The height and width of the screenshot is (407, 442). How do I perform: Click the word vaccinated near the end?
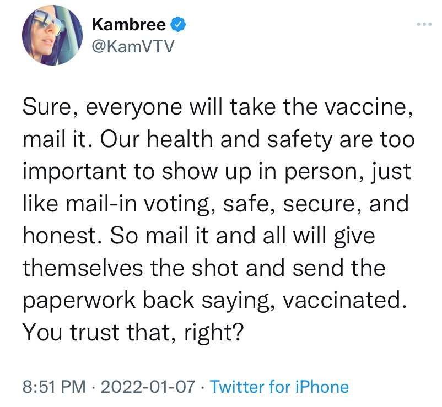point(345,300)
